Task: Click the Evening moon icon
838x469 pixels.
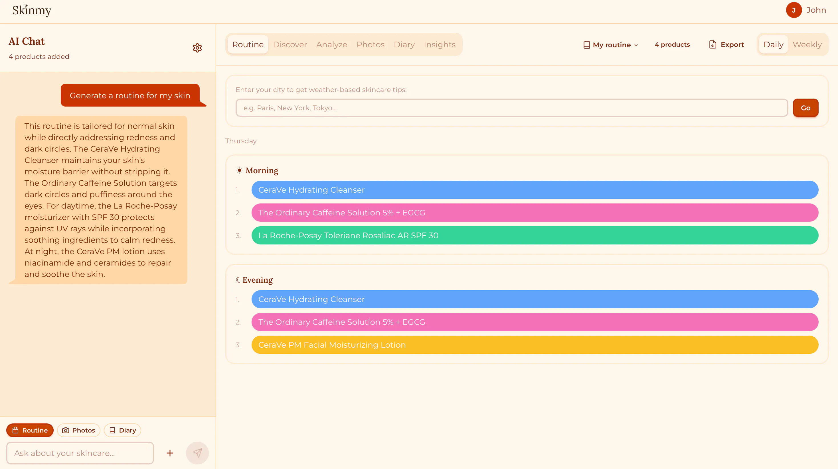Action: coord(238,280)
